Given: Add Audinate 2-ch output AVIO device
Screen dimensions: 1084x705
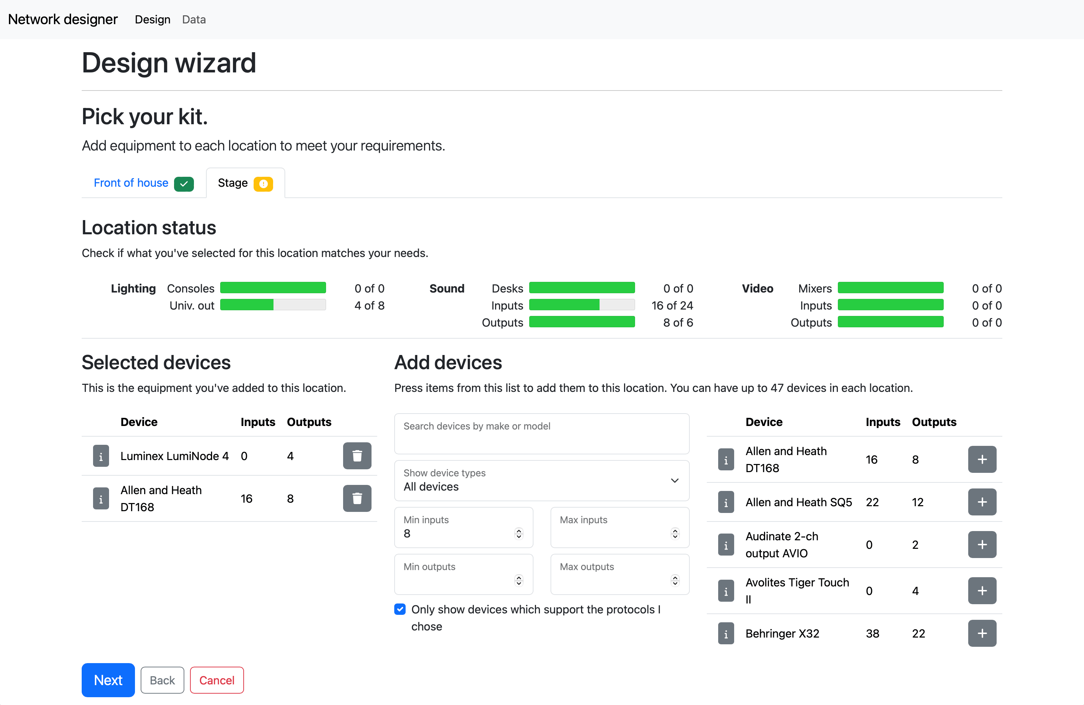Looking at the screenshot, I should pyautogui.click(x=982, y=544).
